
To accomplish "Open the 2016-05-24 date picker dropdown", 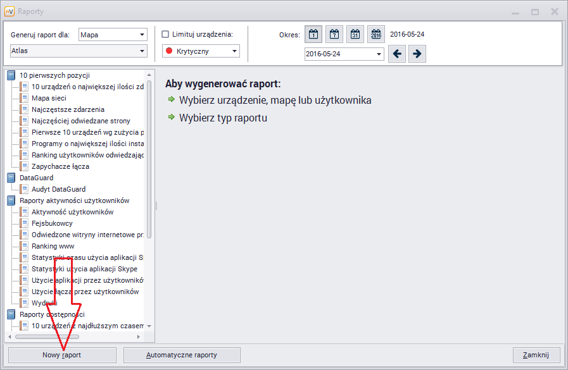I will (379, 54).
